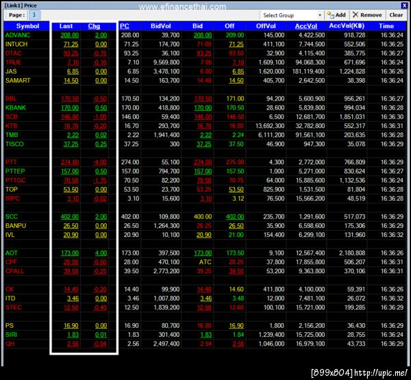Select the SCC symbol
Screen dimensions: 411x380
pyautogui.click(x=12, y=217)
